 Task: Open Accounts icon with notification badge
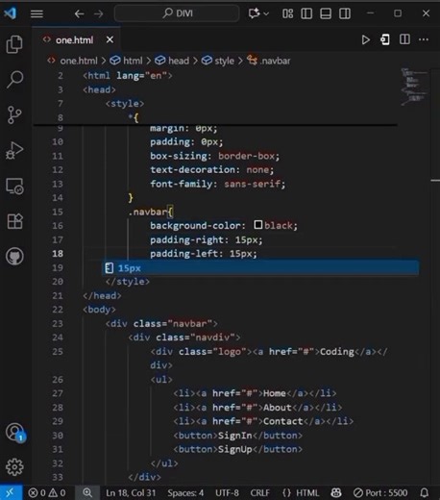(15, 433)
